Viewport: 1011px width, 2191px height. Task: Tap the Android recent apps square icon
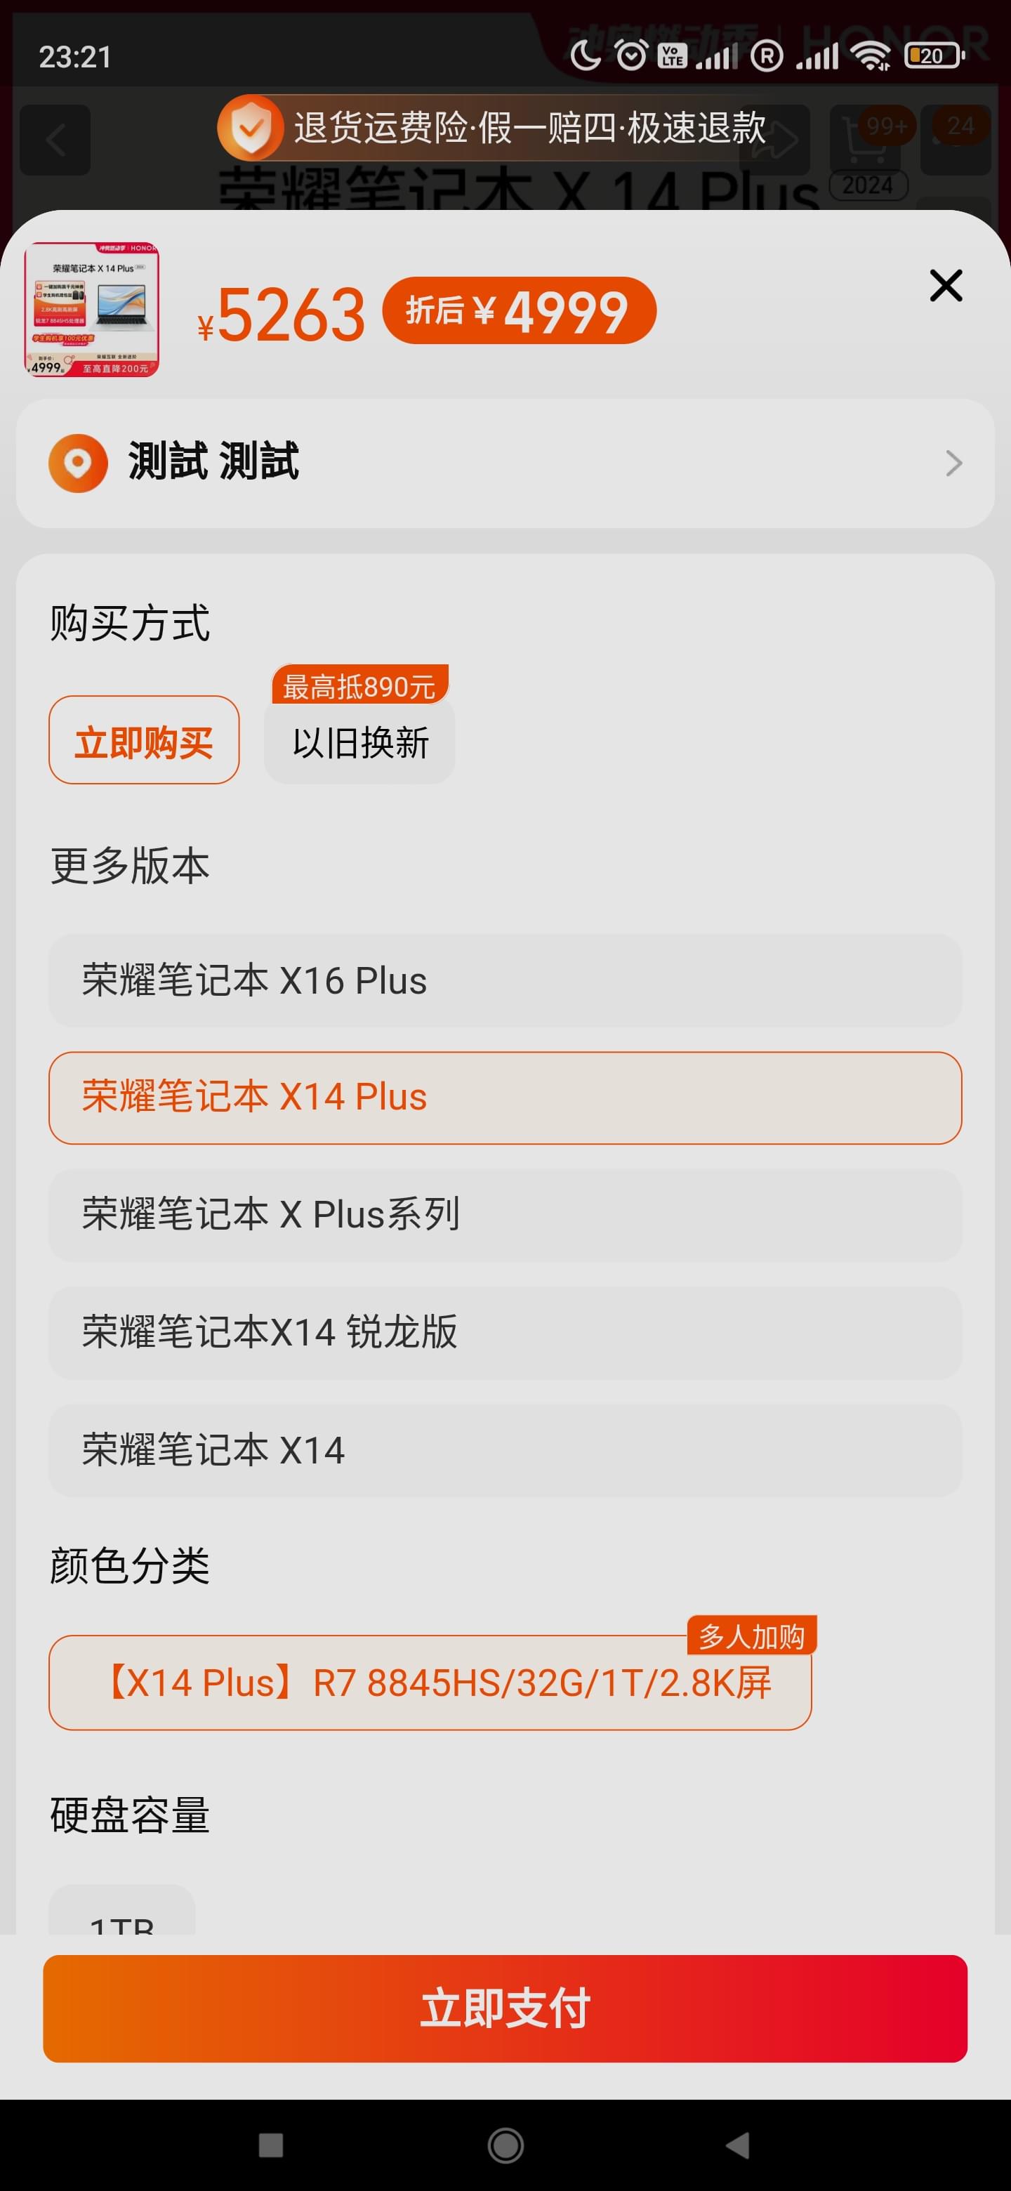pyautogui.click(x=271, y=2144)
